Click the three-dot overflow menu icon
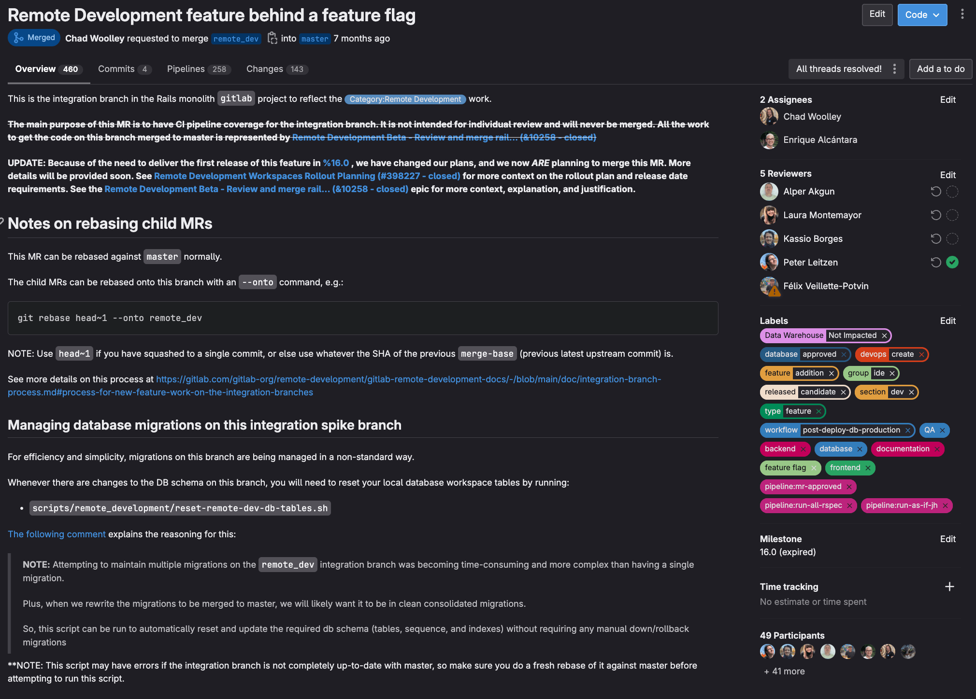Viewport: 976px width, 699px height. (x=962, y=14)
